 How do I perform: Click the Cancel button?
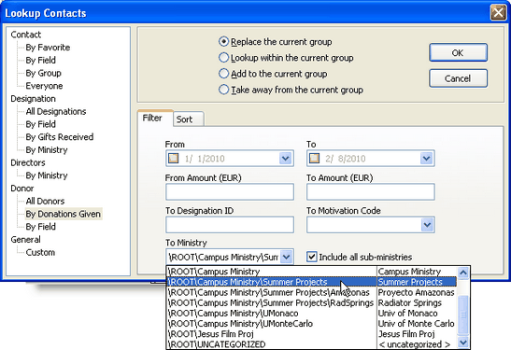[x=458, y=78]
